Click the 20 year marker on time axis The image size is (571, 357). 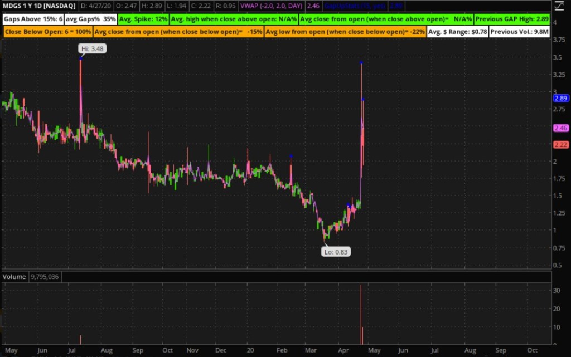(249, 351)
